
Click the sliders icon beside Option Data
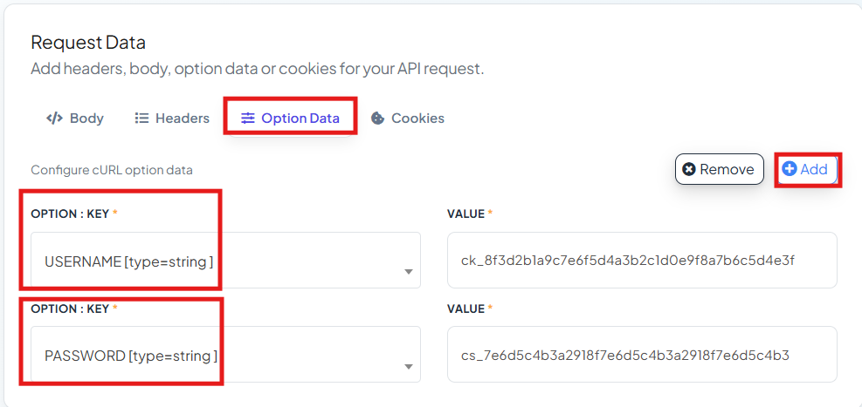pos(248,119)
